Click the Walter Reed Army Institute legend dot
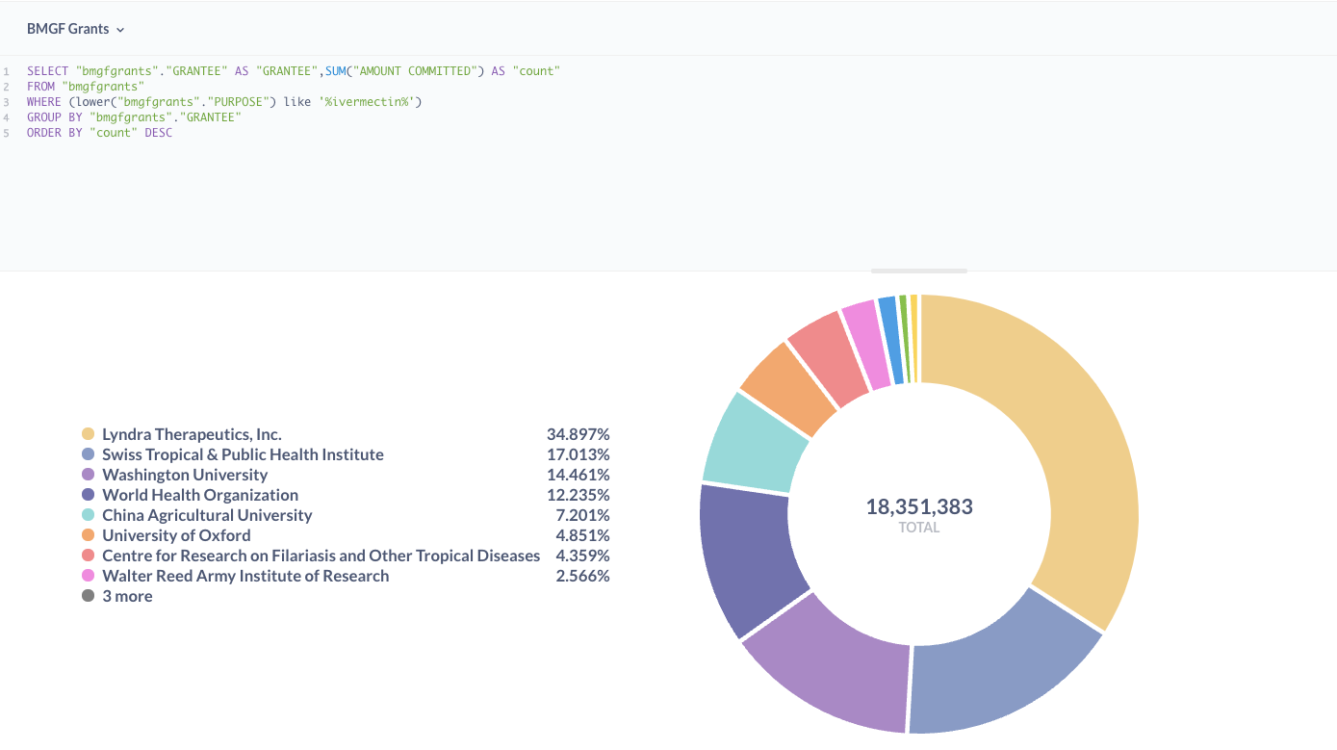The width and height of the screenshot is (1337, 750). coord(89,576)
